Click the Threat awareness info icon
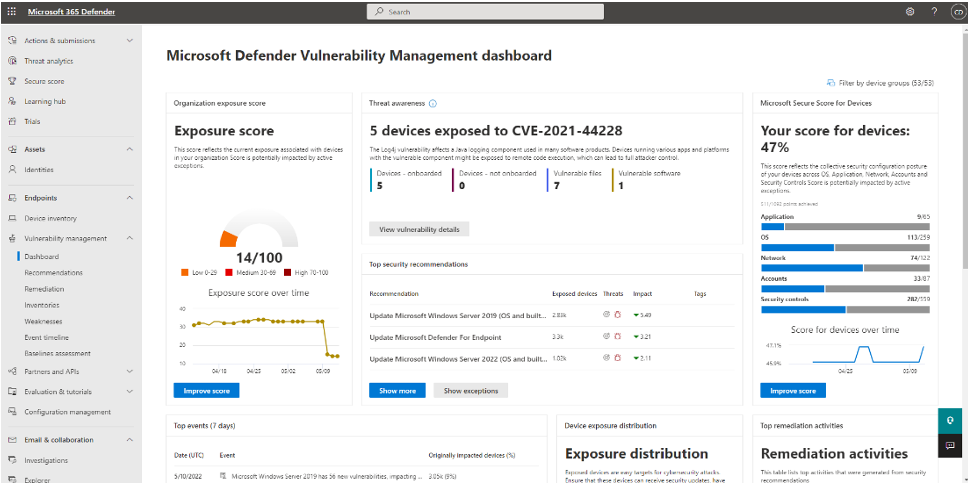The width and height of the screenshot is (971, 486). tap(433, 103)
